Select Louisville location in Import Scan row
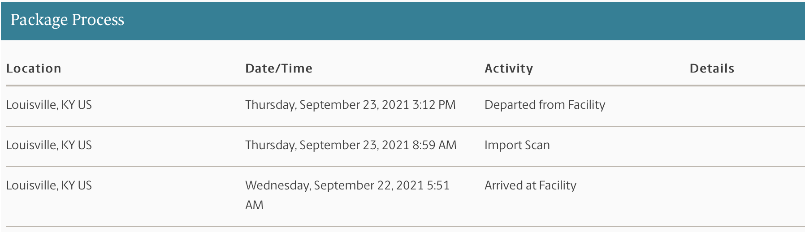The image size is (805, 232). [x=49, y=145]
